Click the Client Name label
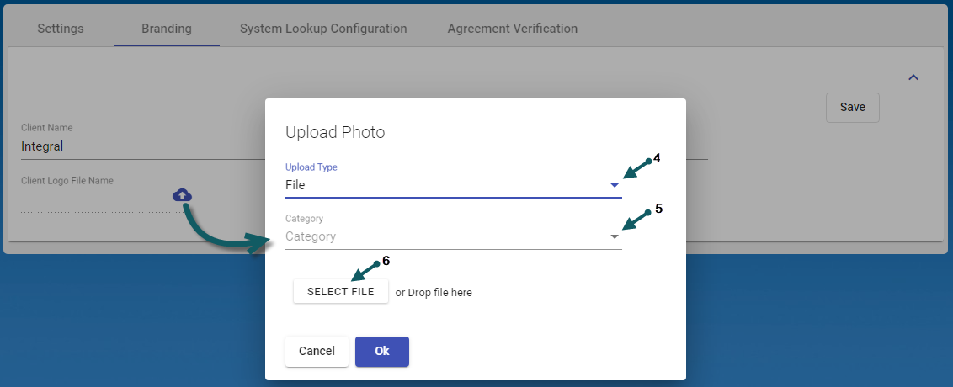Viewport: 953px width, 387px height. point(47,128)
